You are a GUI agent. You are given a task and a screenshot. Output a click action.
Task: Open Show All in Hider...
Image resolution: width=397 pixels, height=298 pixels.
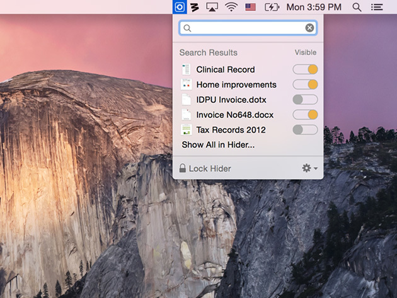click(218, 144)
